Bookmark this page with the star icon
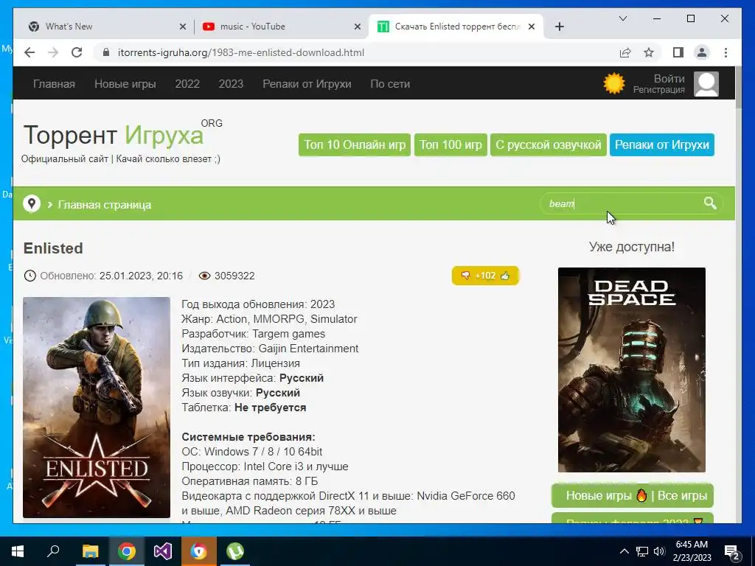Viewport: 755px width, 566px height. (x=649, y=52)
